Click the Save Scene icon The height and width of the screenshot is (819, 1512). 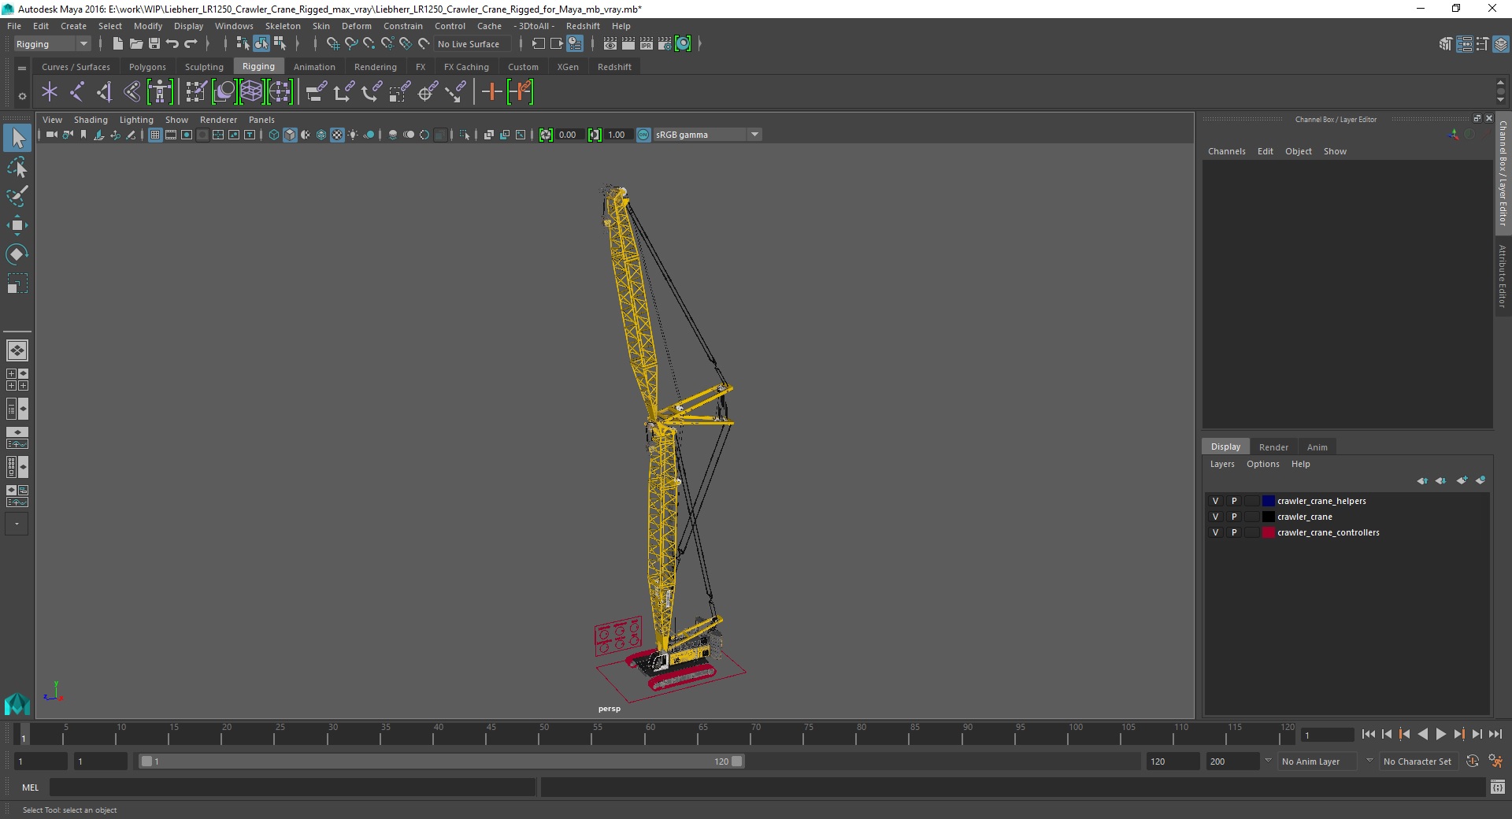click(x=154, y=44)
